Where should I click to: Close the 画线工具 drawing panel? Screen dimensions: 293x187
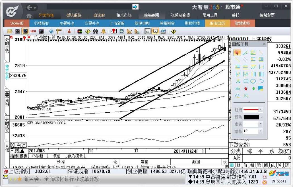(x=264, y=44)
